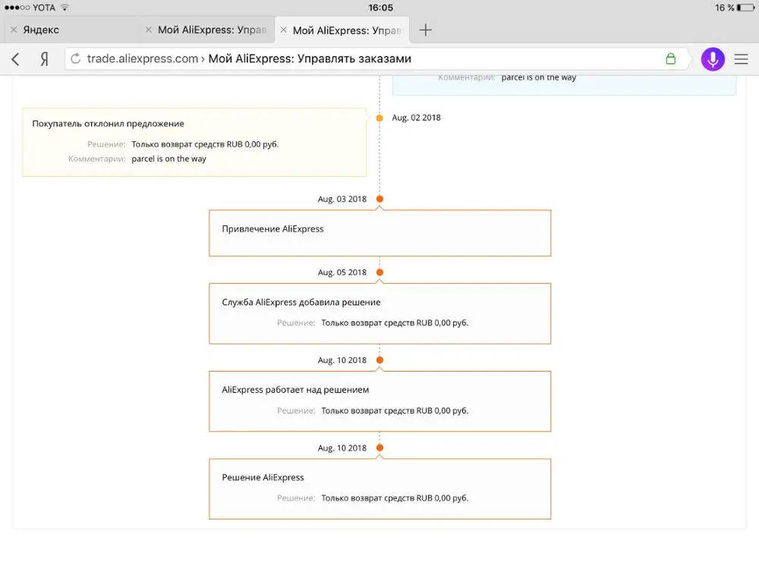Tap the Aug. 03 2018 date label

[342, 199]
